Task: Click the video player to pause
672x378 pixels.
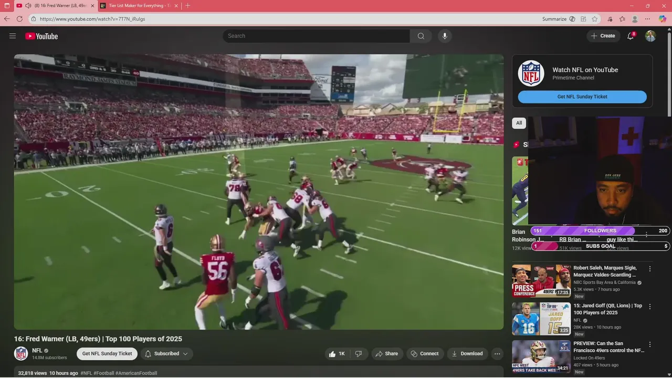Action: coord(259,192)
